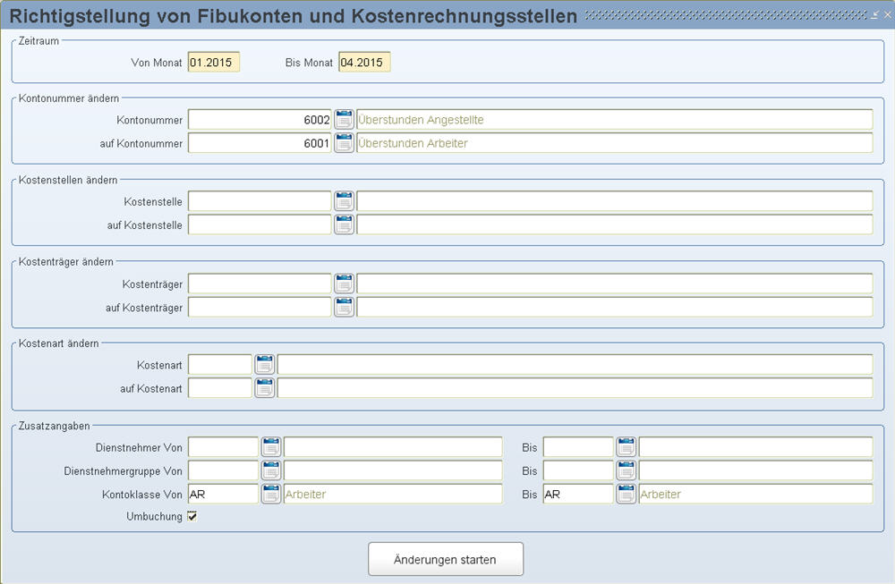Open lookup icon for auf Kostenstelle field
895x584 pixels.
344,224
